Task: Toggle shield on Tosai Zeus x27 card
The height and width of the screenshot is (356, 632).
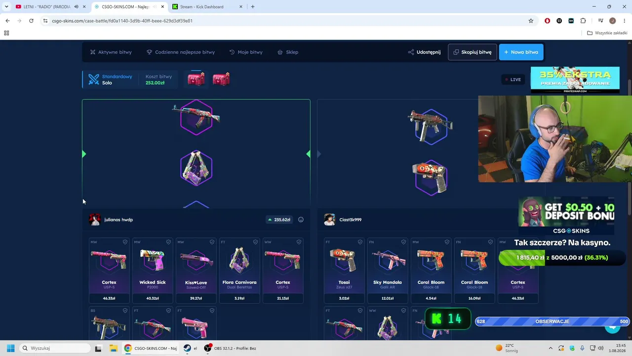Action: pyautogui.click(x=360, y=242)
